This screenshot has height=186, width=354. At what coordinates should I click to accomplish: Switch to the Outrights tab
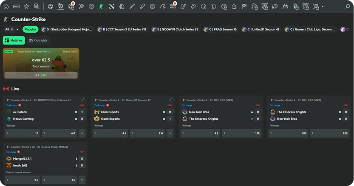pyautogui.click(x=38, y=40)
